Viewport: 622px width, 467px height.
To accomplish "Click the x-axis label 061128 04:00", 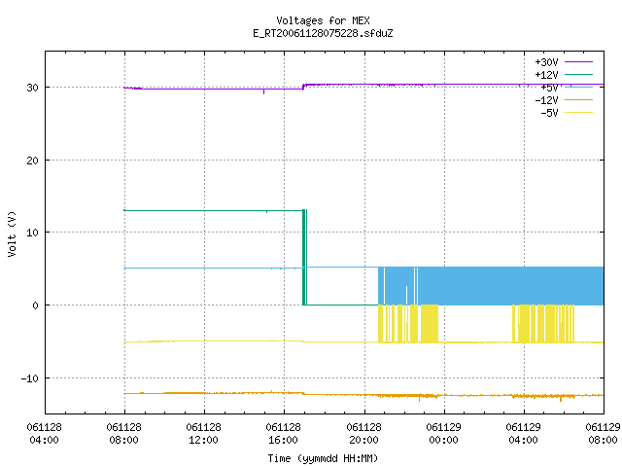I will 44,434.
